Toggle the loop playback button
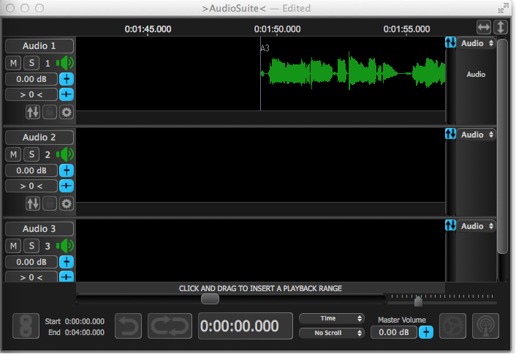The height and width of the screenshot is (357, 516). tap(170, 326)
